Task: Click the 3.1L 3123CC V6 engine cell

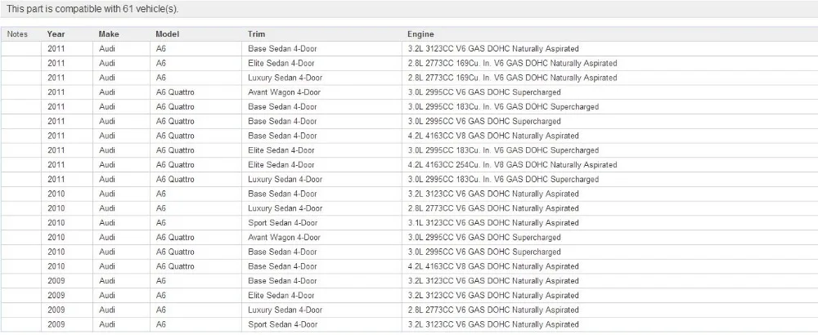Action: tap(493, 223)
